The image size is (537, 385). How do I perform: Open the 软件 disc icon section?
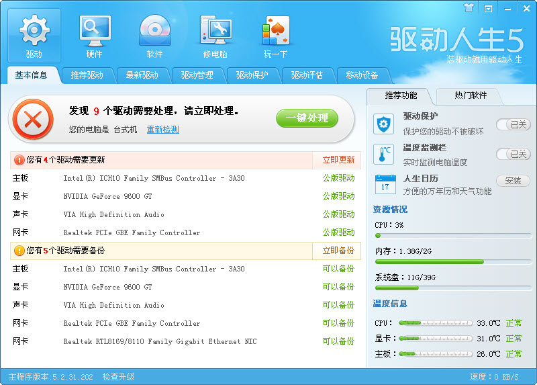pos(155,36)
